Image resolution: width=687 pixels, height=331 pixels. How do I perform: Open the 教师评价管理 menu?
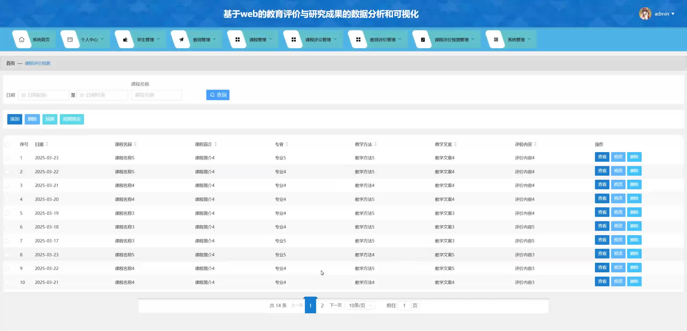pyautogui.click(x=382, y=40)
